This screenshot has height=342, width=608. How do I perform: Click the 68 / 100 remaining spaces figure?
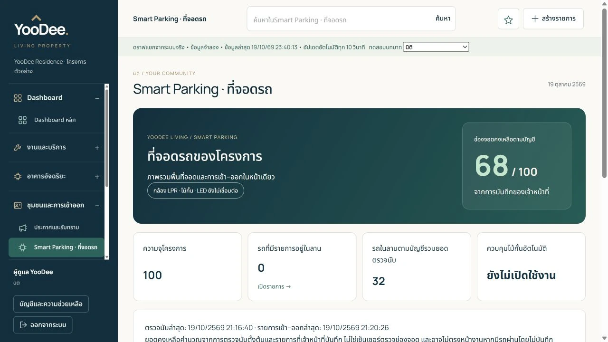(506, 166)
